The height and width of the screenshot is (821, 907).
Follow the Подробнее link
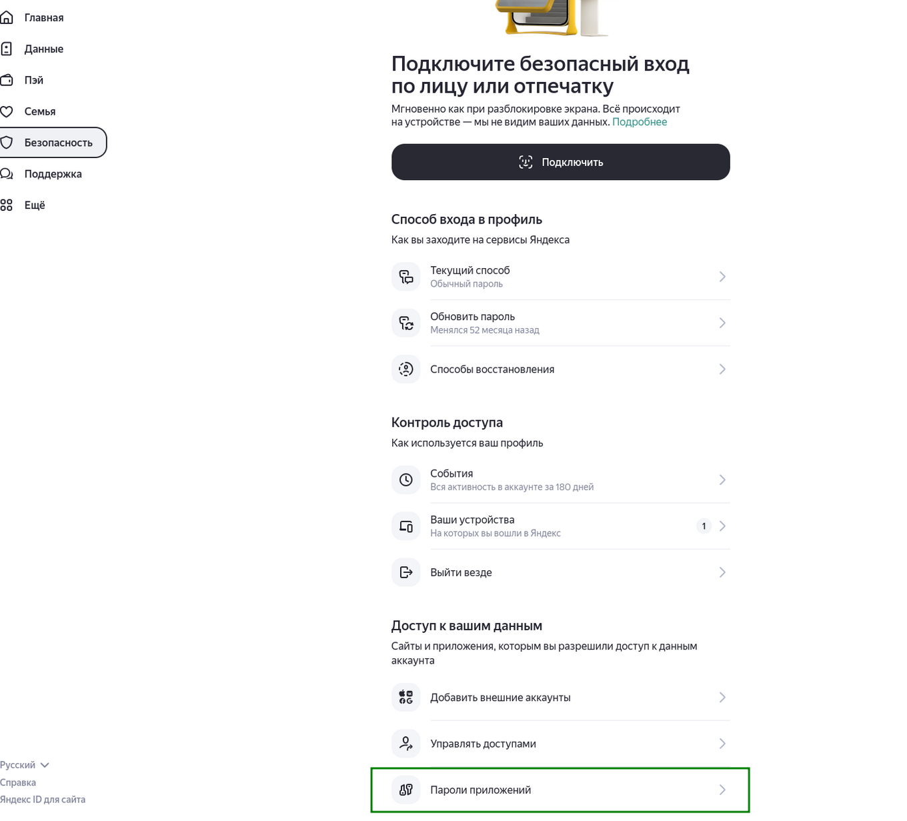coord(639,122)
